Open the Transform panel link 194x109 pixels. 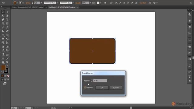coord(143,3)
